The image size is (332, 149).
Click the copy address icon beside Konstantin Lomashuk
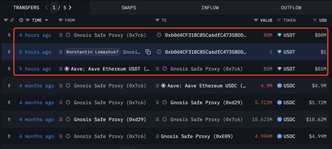(x=148, y=52)
